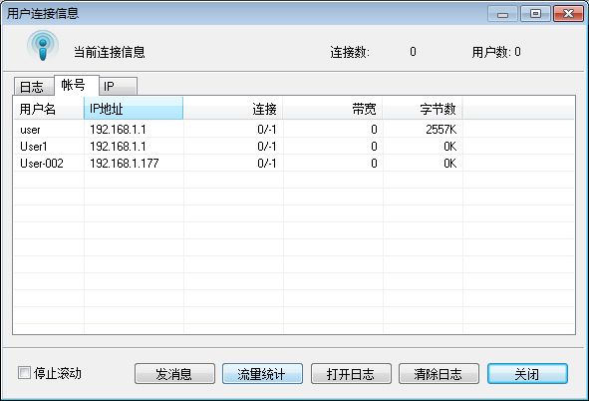Image resolution: width=589 pixels, height=401 pixels.
Task: Click the 连接 column header
Action: [233, 109]
